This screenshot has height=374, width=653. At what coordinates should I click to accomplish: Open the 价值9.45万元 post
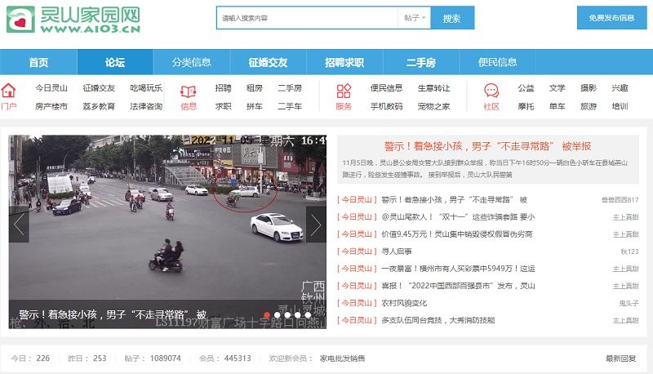457,234
